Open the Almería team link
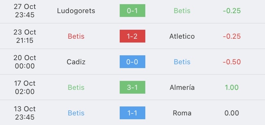Viewport: 265px width, 125px height. pos(182,87)
